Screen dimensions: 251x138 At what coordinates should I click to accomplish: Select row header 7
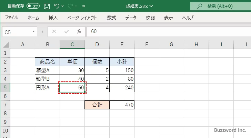pyautogui.click(x=5, y=105)
